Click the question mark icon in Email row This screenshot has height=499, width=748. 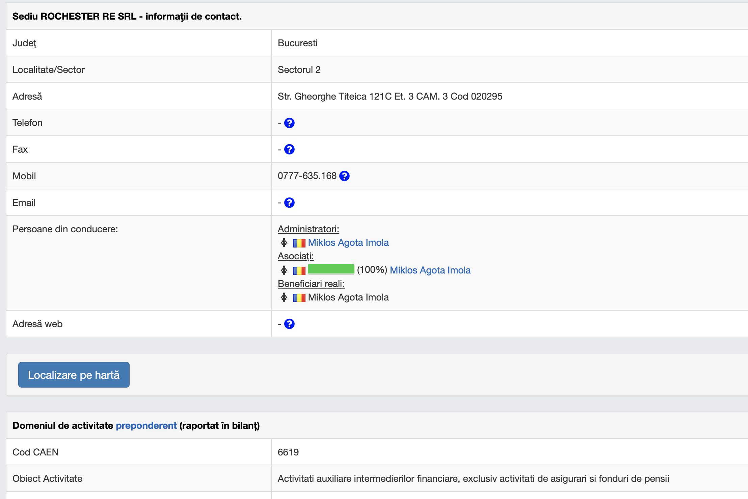[289, 203]
